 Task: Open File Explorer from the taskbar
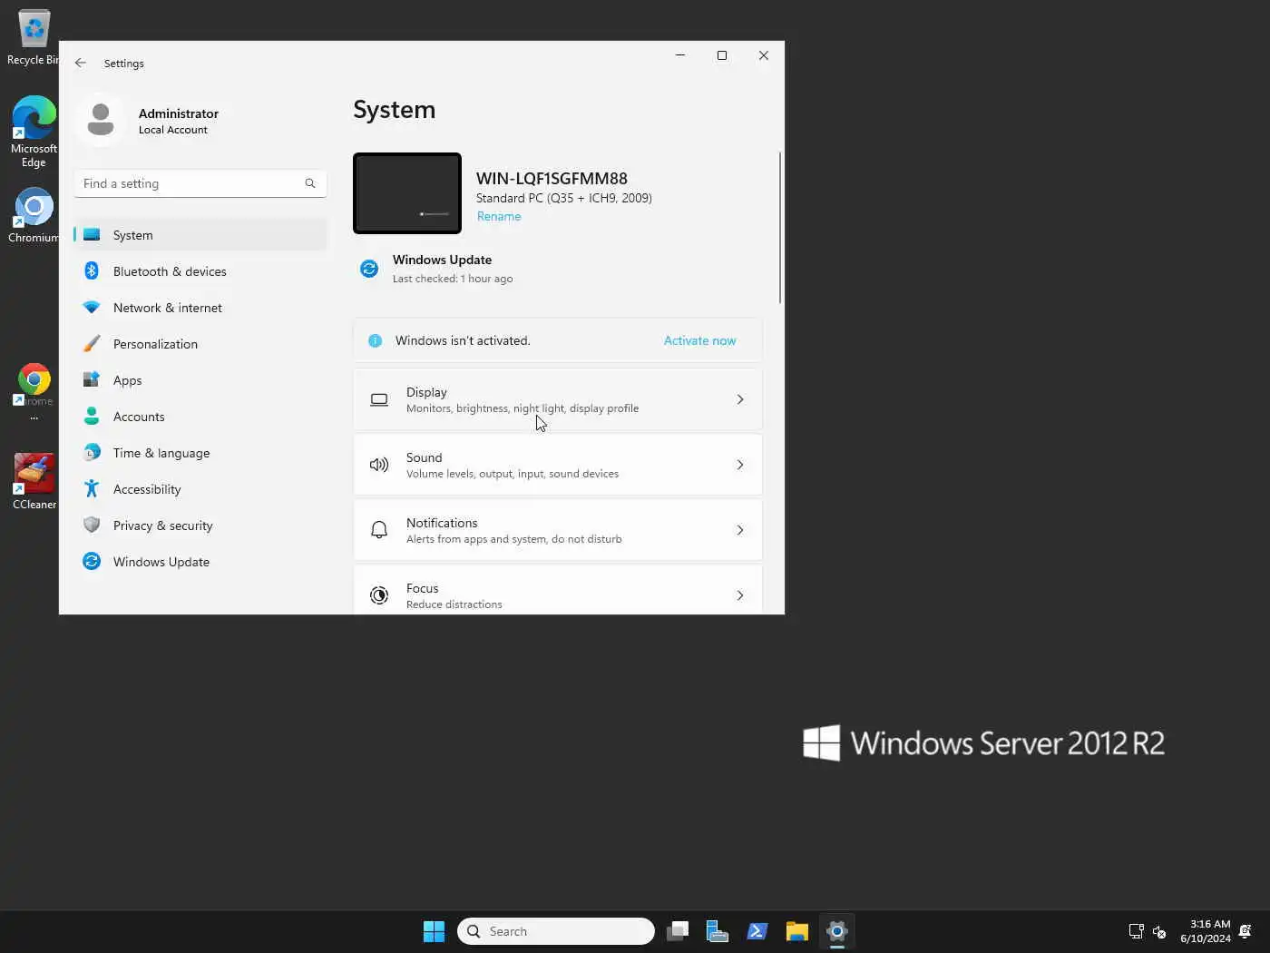click(797, 931)
